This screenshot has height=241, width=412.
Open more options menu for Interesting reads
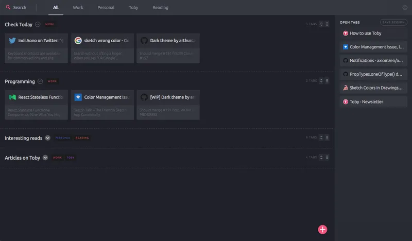pos(327,137)
